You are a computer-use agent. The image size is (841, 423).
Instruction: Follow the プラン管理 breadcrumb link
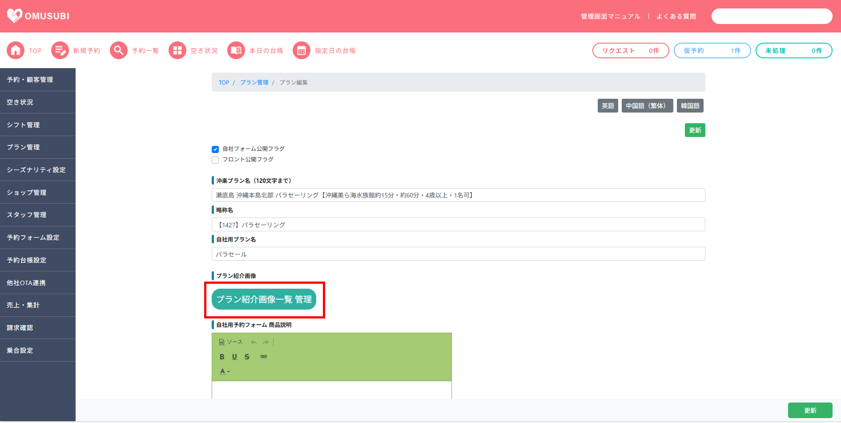coord(254,83)
